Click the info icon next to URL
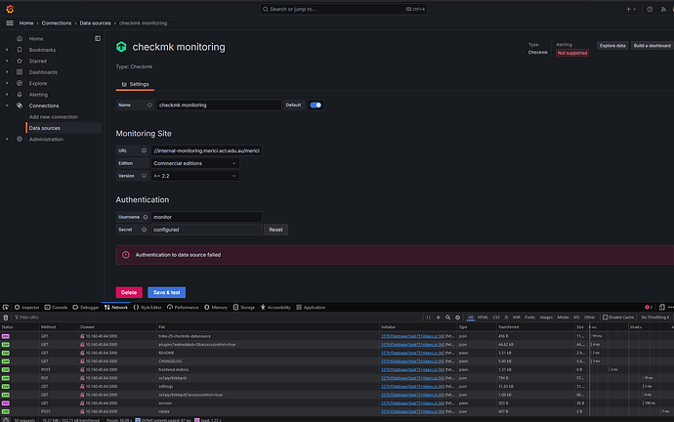This screenshot has height=422, width=674. pos(144,150)
